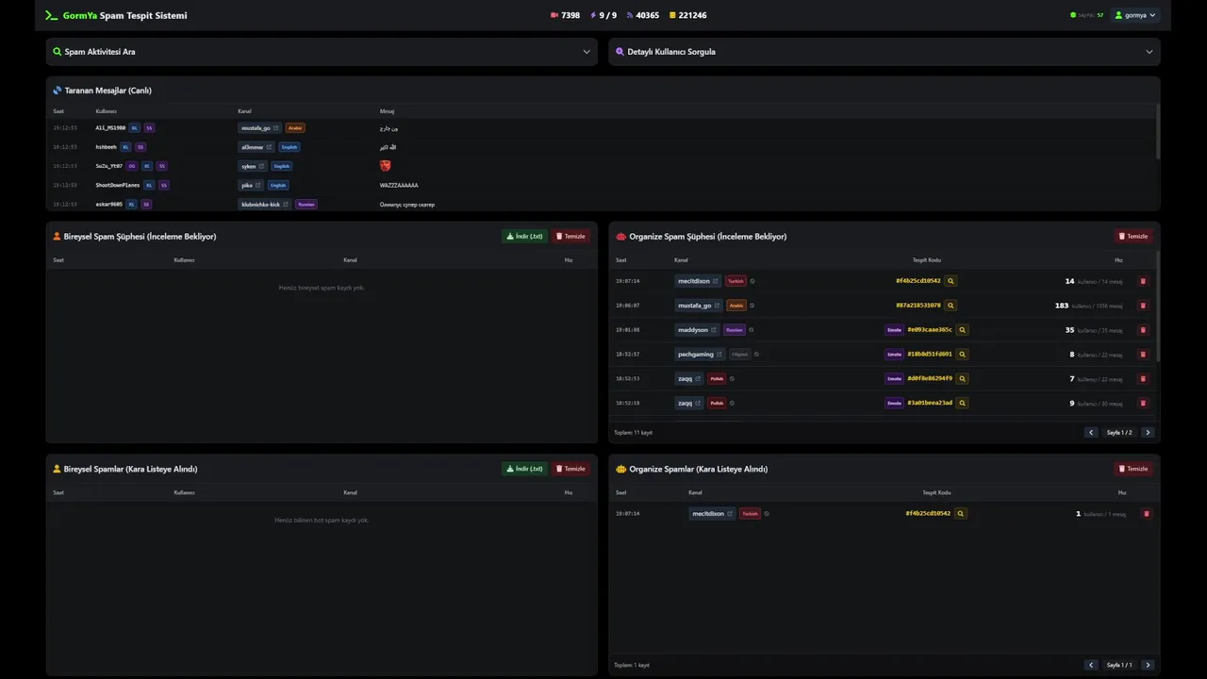Image resolution: width=1207 pixels, height=679 pixels.
Task: Clear the Bireysel Spam Şüphesi list
Action: (570, 237)
